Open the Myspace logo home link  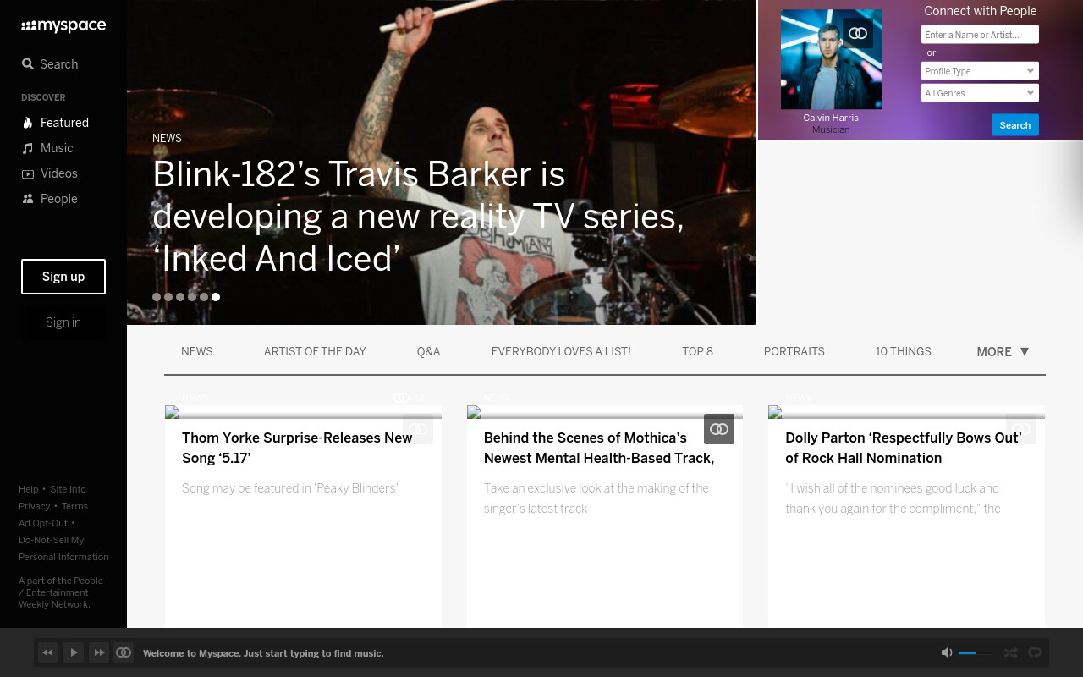pos(63,26)
